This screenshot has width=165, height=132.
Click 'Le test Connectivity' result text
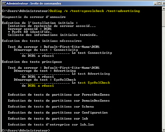[92, 53]
